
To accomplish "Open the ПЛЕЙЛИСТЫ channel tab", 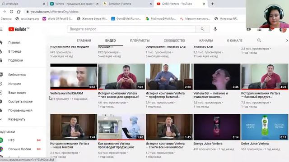I will point(140,40).
